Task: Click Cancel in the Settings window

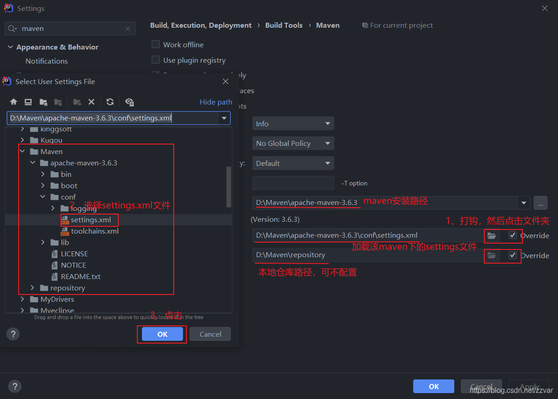Action: click(x=481, y=386)
